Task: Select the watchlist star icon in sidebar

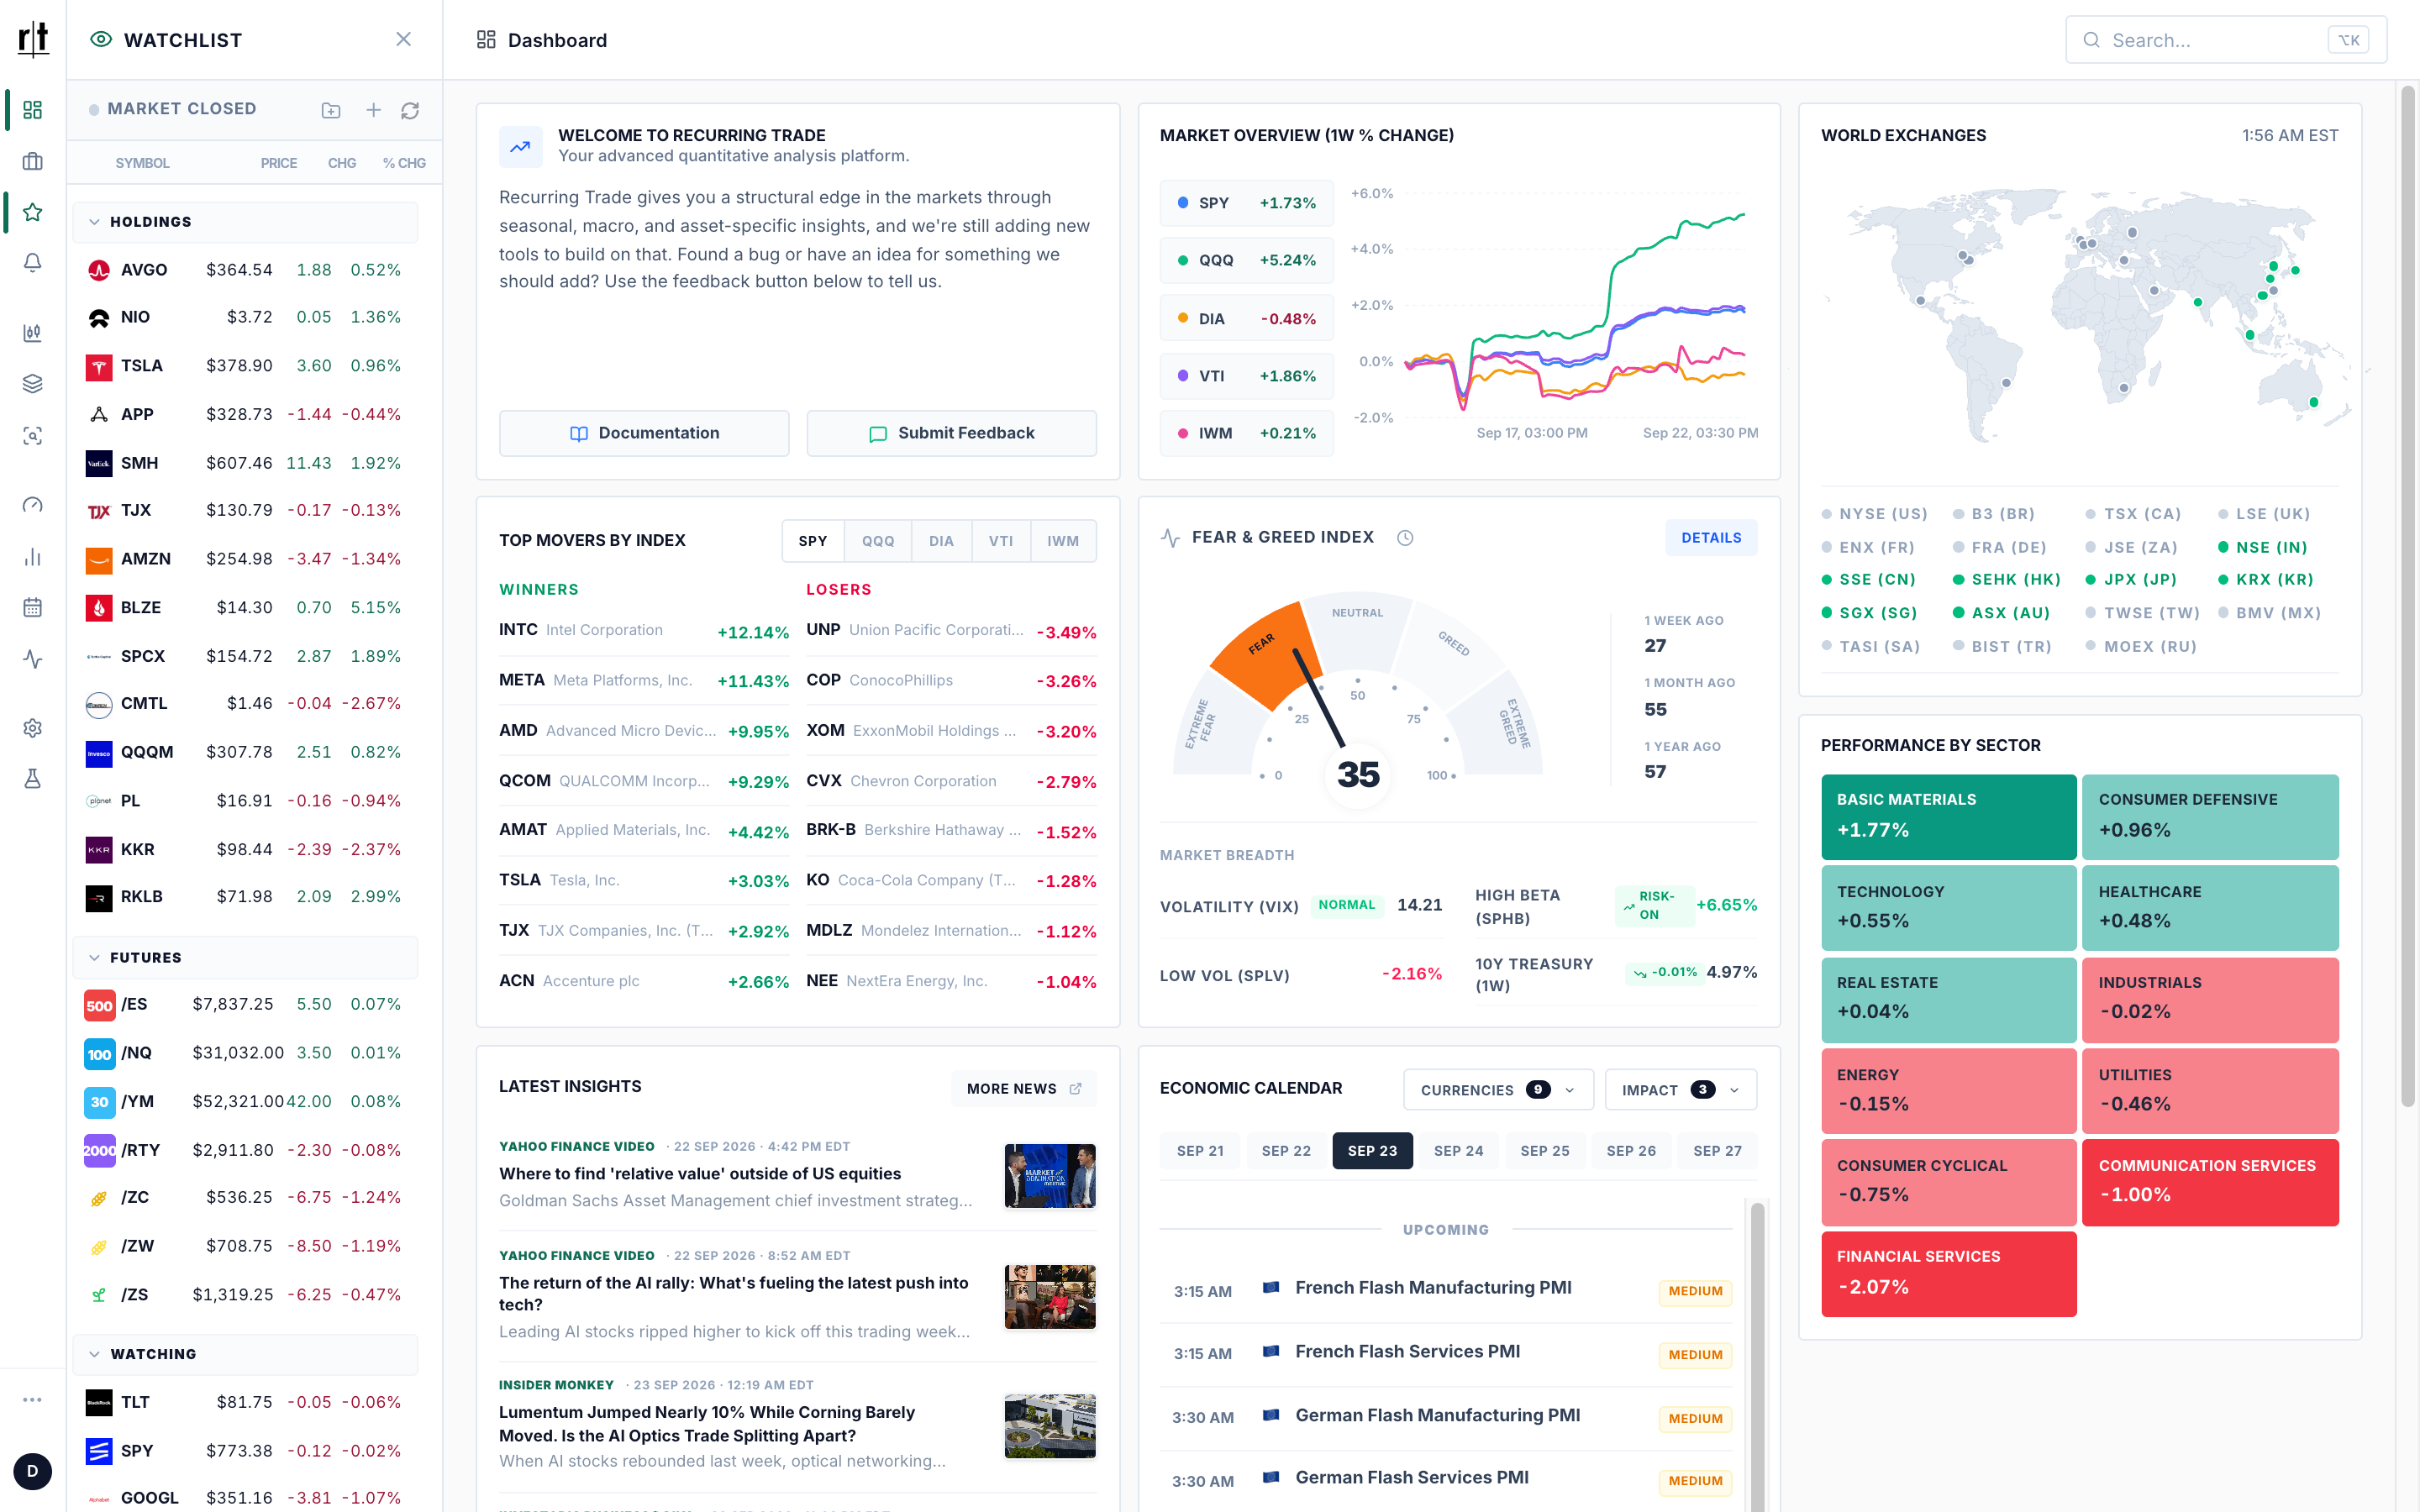Action: click(33, 212)
